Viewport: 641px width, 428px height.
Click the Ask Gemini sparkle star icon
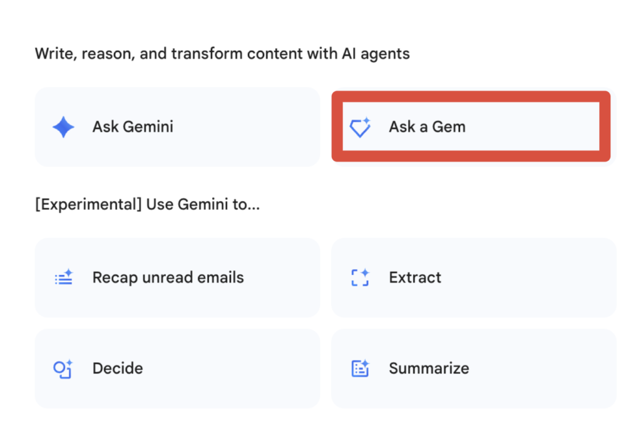63,127
